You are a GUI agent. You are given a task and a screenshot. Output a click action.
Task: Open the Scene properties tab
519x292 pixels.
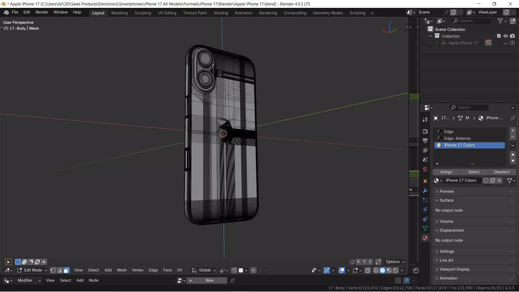point(425,160)
